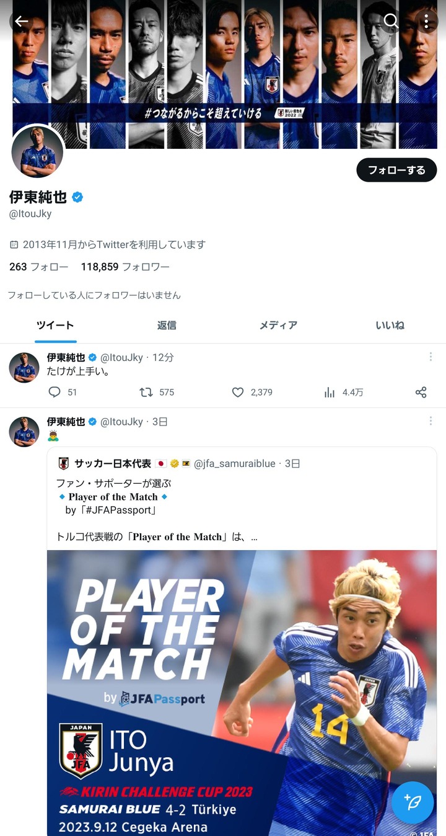The height and width of the screenshot is (836, 446).
Task: Open more options for the 3日 tweet
Action: 431,421
